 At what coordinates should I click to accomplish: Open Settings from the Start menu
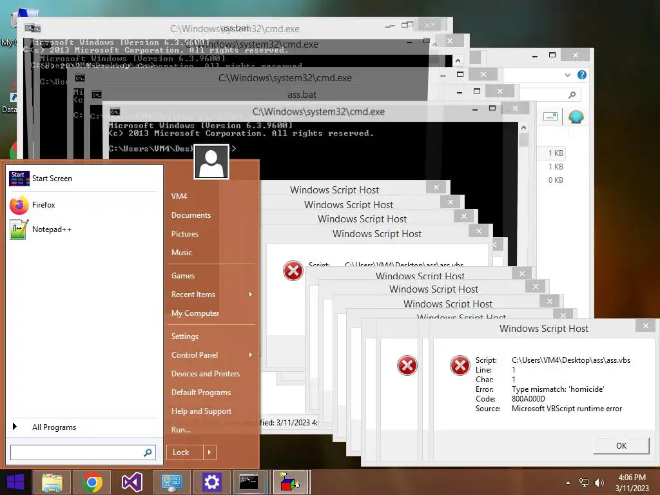[184, 336]
